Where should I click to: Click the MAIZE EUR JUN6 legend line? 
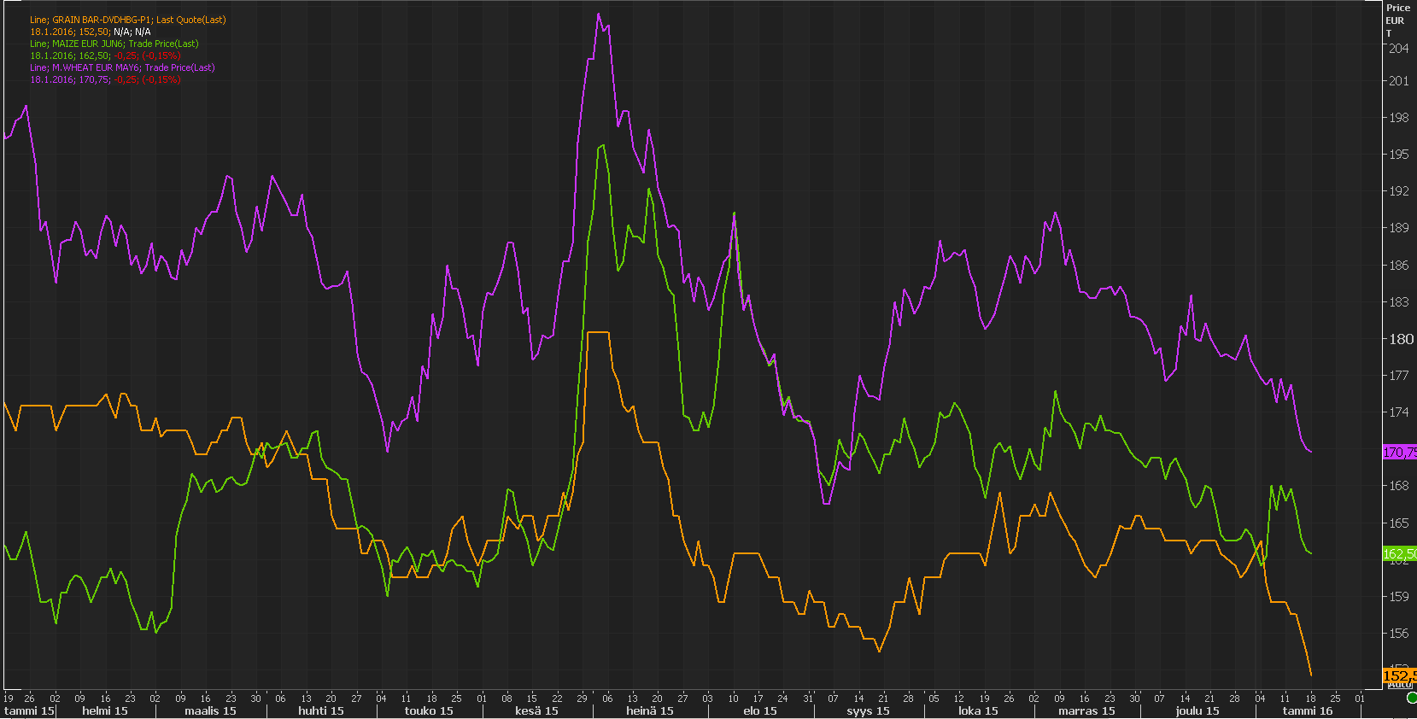[x=114, y=44]
